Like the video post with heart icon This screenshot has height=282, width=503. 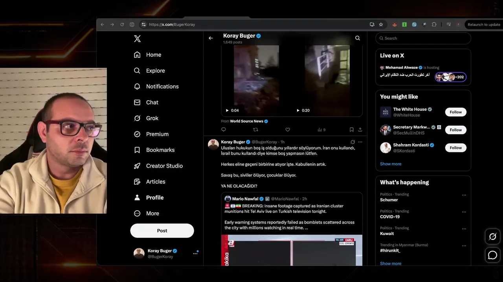pyautogui.click(x=288, y=130)
